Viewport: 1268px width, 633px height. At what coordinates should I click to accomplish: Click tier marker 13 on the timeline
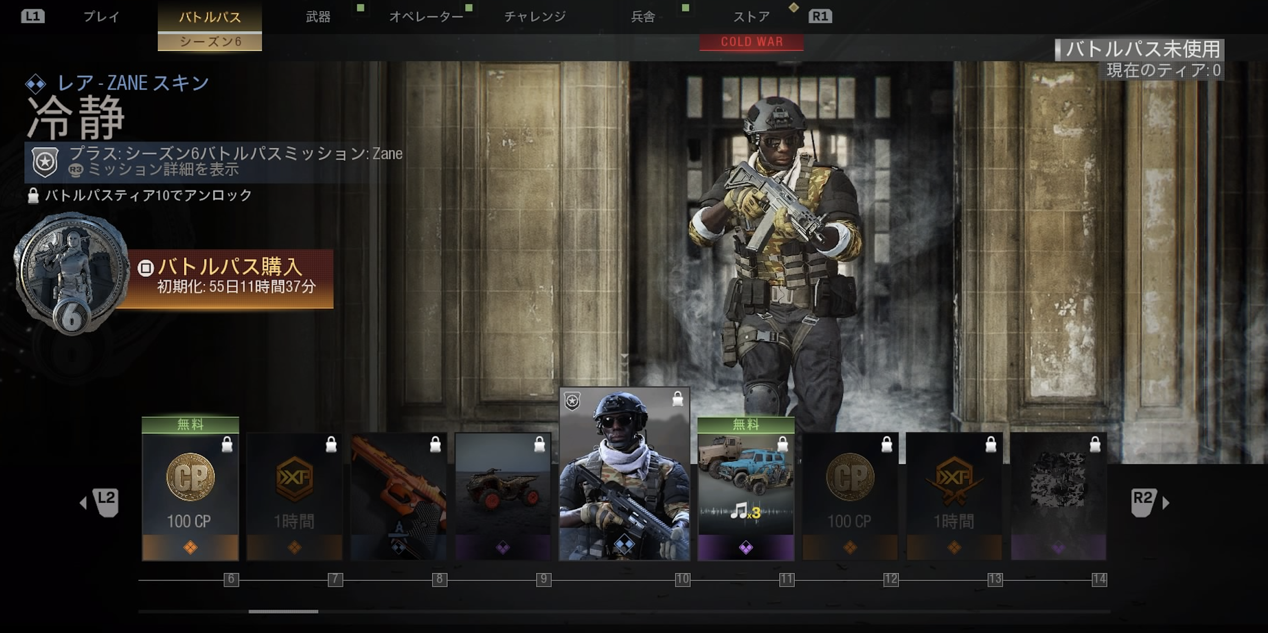995,579
